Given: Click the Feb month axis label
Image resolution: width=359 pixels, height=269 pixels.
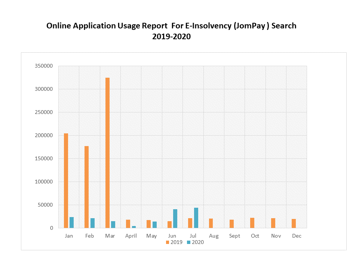Looking at the screenshot, I should tap(89, 236).
